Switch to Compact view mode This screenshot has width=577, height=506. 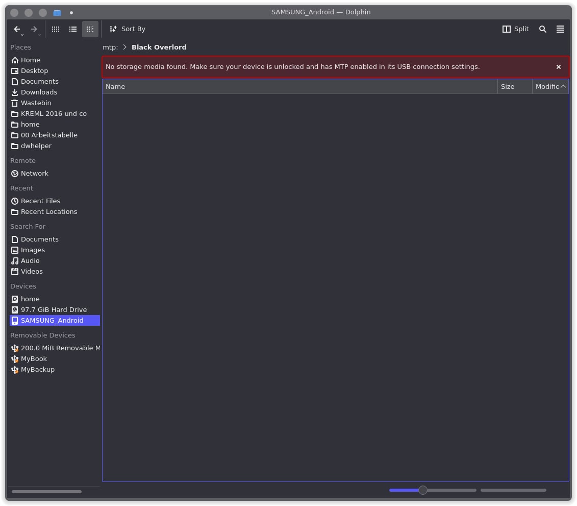(x=73, y=29)
